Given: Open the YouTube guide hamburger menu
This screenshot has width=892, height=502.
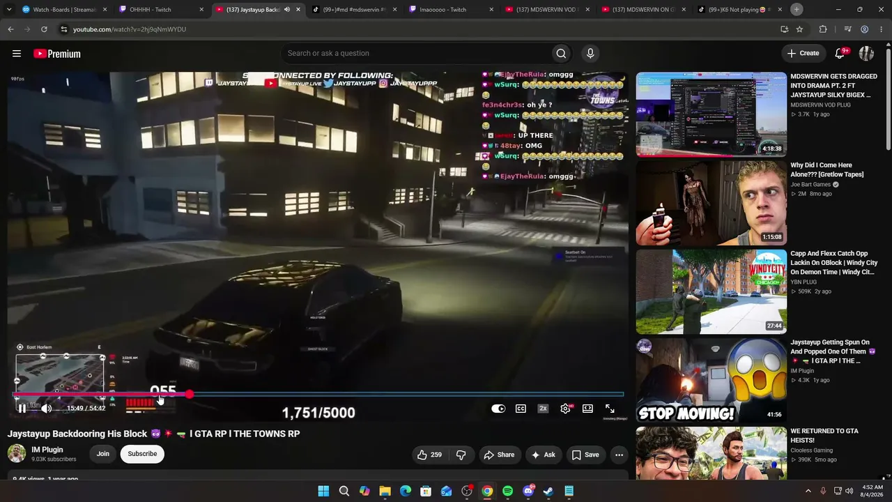Looking at the screenshot, I should pos(17,54).
